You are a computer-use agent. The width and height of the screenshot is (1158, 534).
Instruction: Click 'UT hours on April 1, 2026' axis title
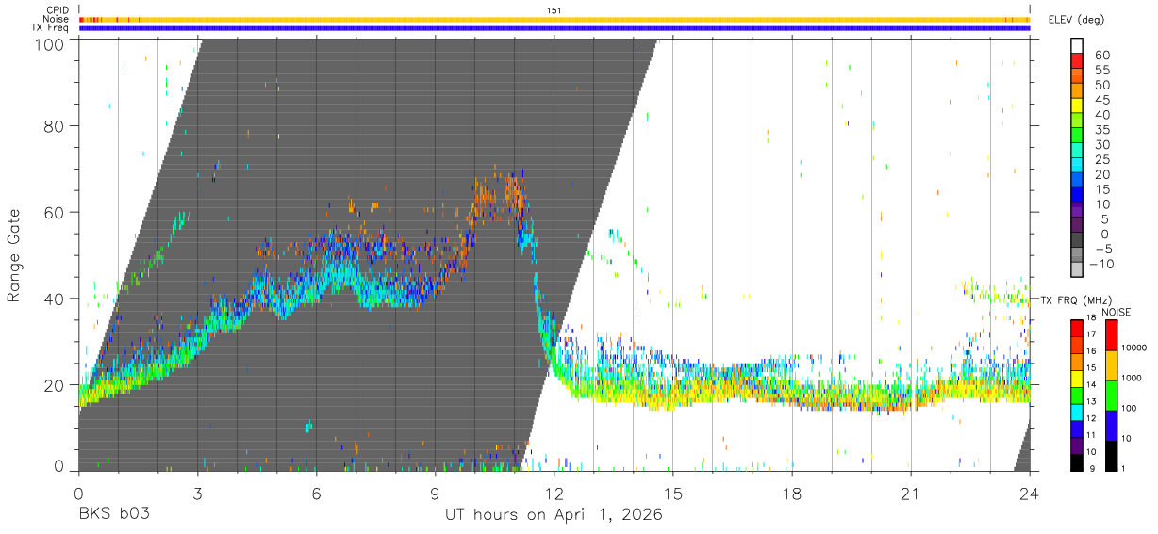554,515
